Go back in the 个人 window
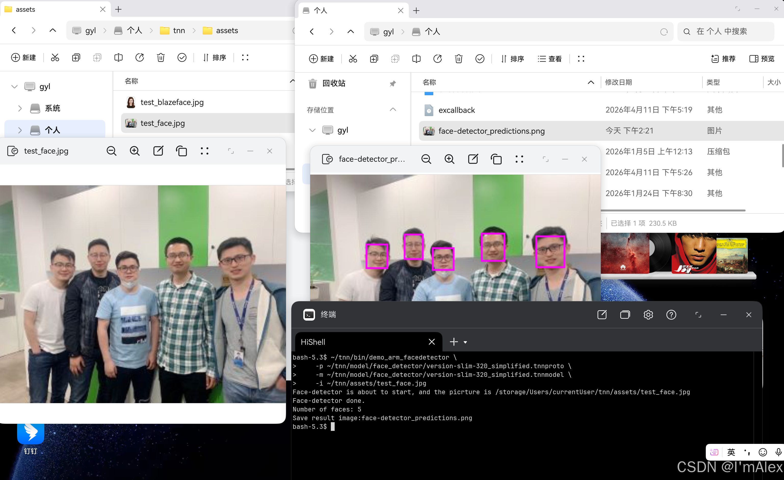Viewport: 784px width, 480px height. [312, 32]
